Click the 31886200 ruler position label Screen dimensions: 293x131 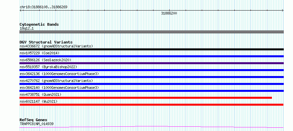click(169, 13)
